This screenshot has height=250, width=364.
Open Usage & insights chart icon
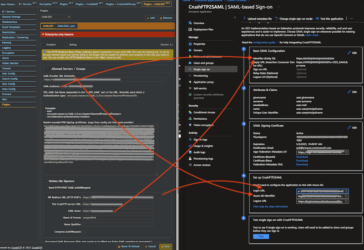[190, 146]
